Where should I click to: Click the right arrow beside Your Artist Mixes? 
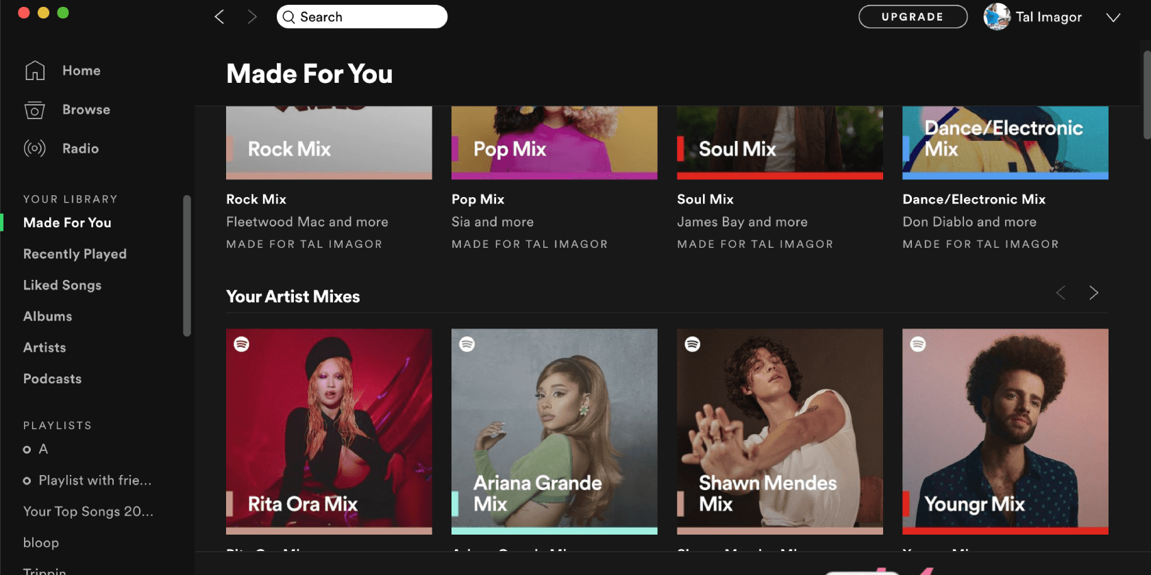coord(1093,293)
